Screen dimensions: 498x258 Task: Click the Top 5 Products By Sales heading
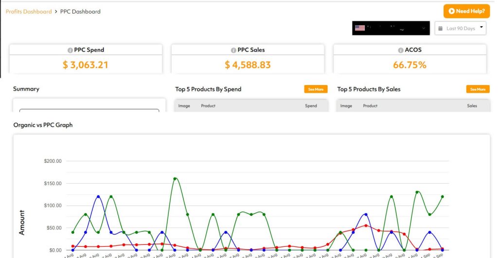pos(369,89)
